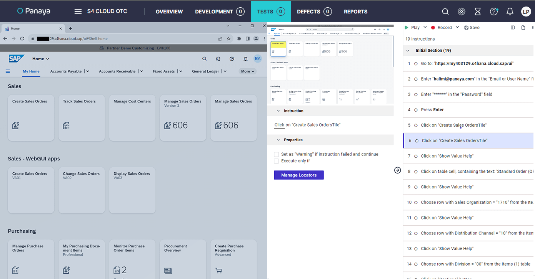The height and width of the screenshot is (279, 535).
Task: Open the LP user avatar menu
Action: click(x=526, y=12)
